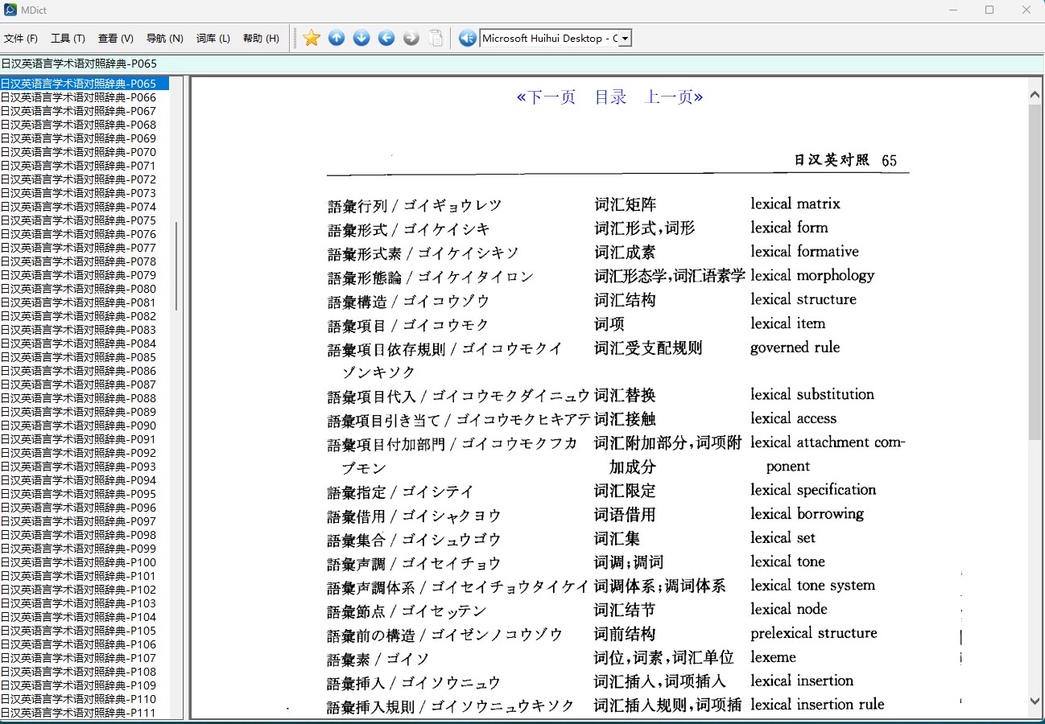Click the favorites star icon
Screen dimensions: 1045x724
[312, 38]
